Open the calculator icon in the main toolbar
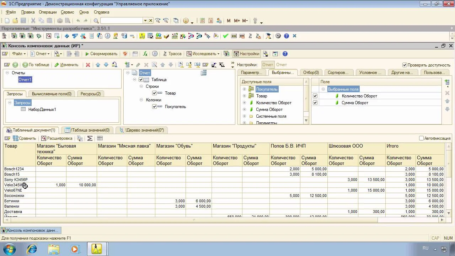Image resolution: width=455 pixels, height=256 pixels. (x=202, y=21)
